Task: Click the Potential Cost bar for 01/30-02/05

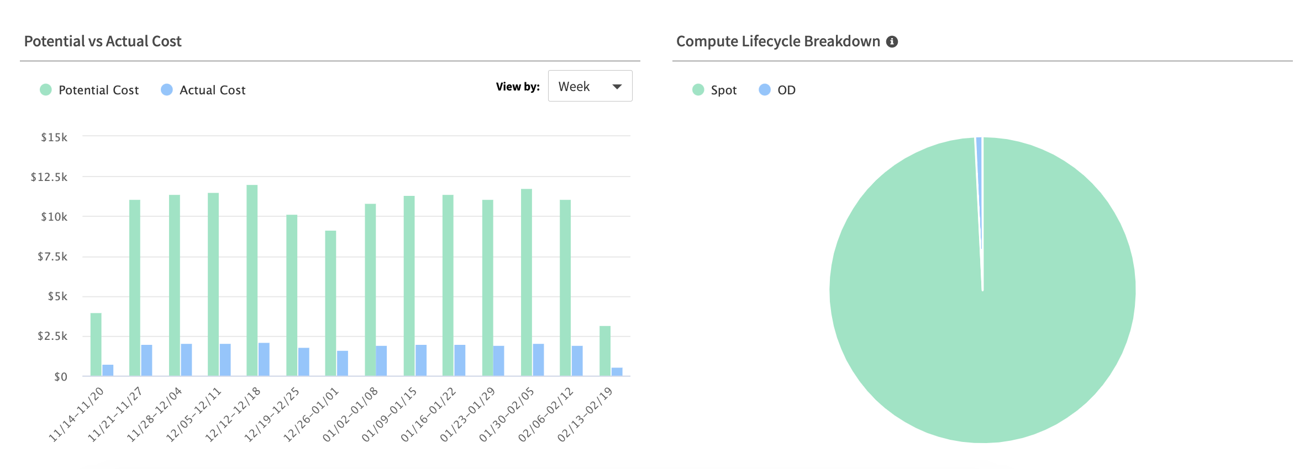Action: pos(527,283)
